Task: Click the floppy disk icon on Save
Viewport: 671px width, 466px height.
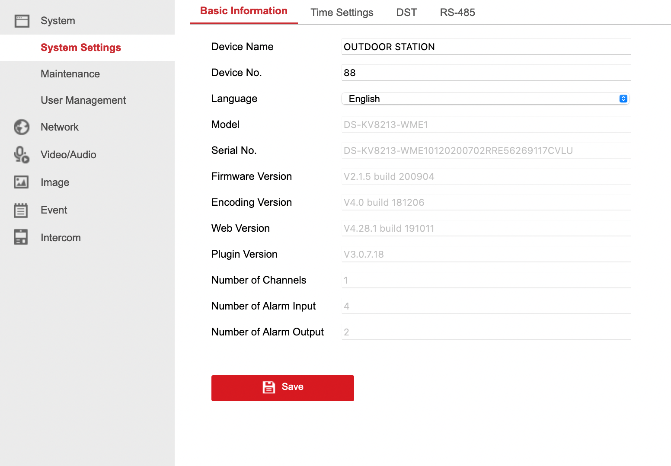Action: point(268,387)
